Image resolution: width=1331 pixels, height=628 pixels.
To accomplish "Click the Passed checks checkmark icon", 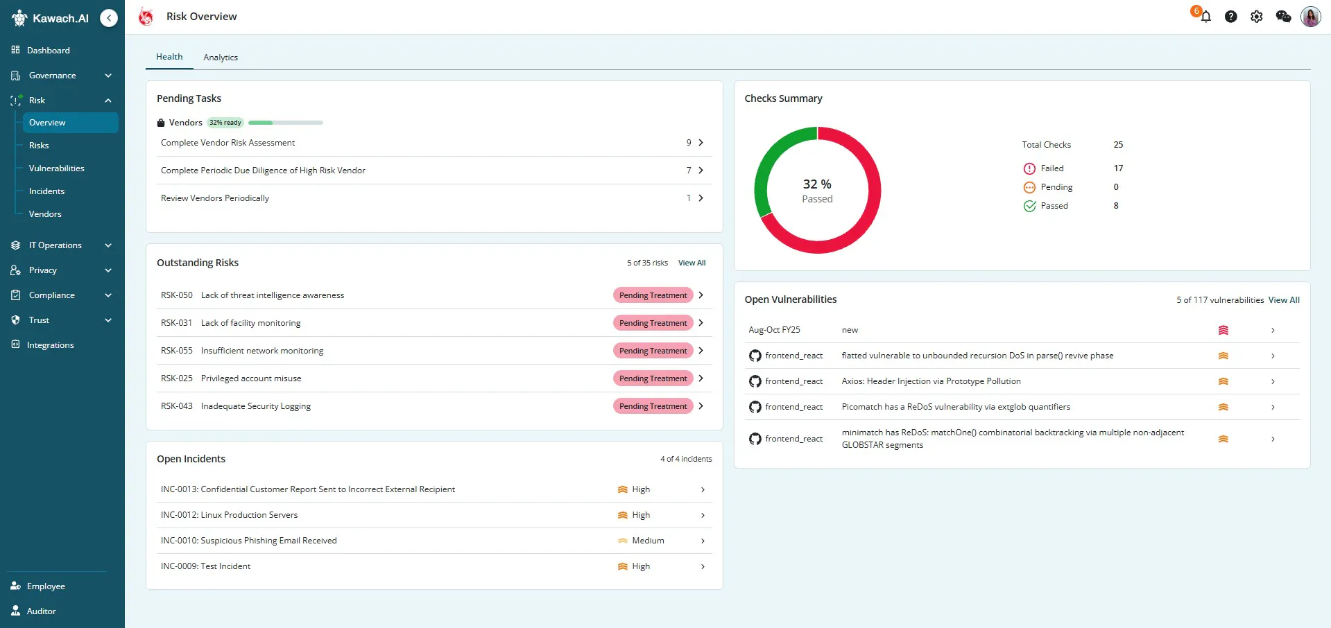I will pos(1029,206).
